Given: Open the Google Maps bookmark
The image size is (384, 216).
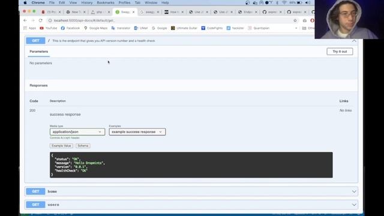Looking at the screenshot, I should pos(96,28).
